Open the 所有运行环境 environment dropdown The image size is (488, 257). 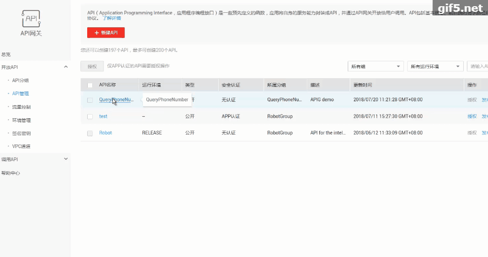(x=435, y=66)
